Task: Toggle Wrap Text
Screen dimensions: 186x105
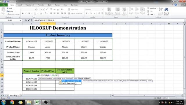Action: pos(73,9)
